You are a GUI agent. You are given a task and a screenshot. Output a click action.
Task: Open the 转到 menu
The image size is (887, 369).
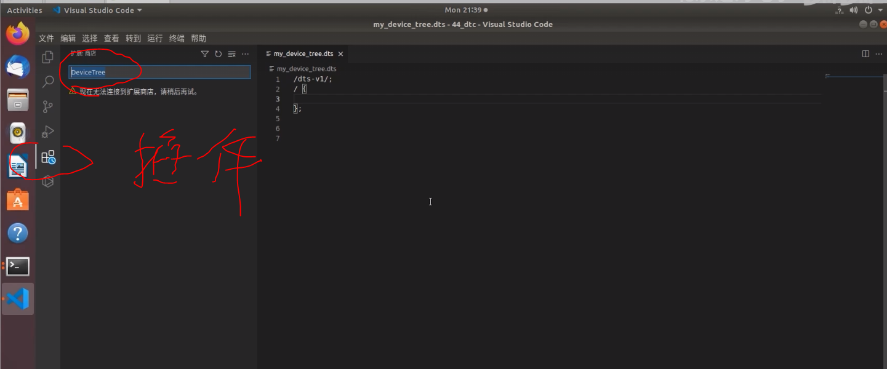133,38
